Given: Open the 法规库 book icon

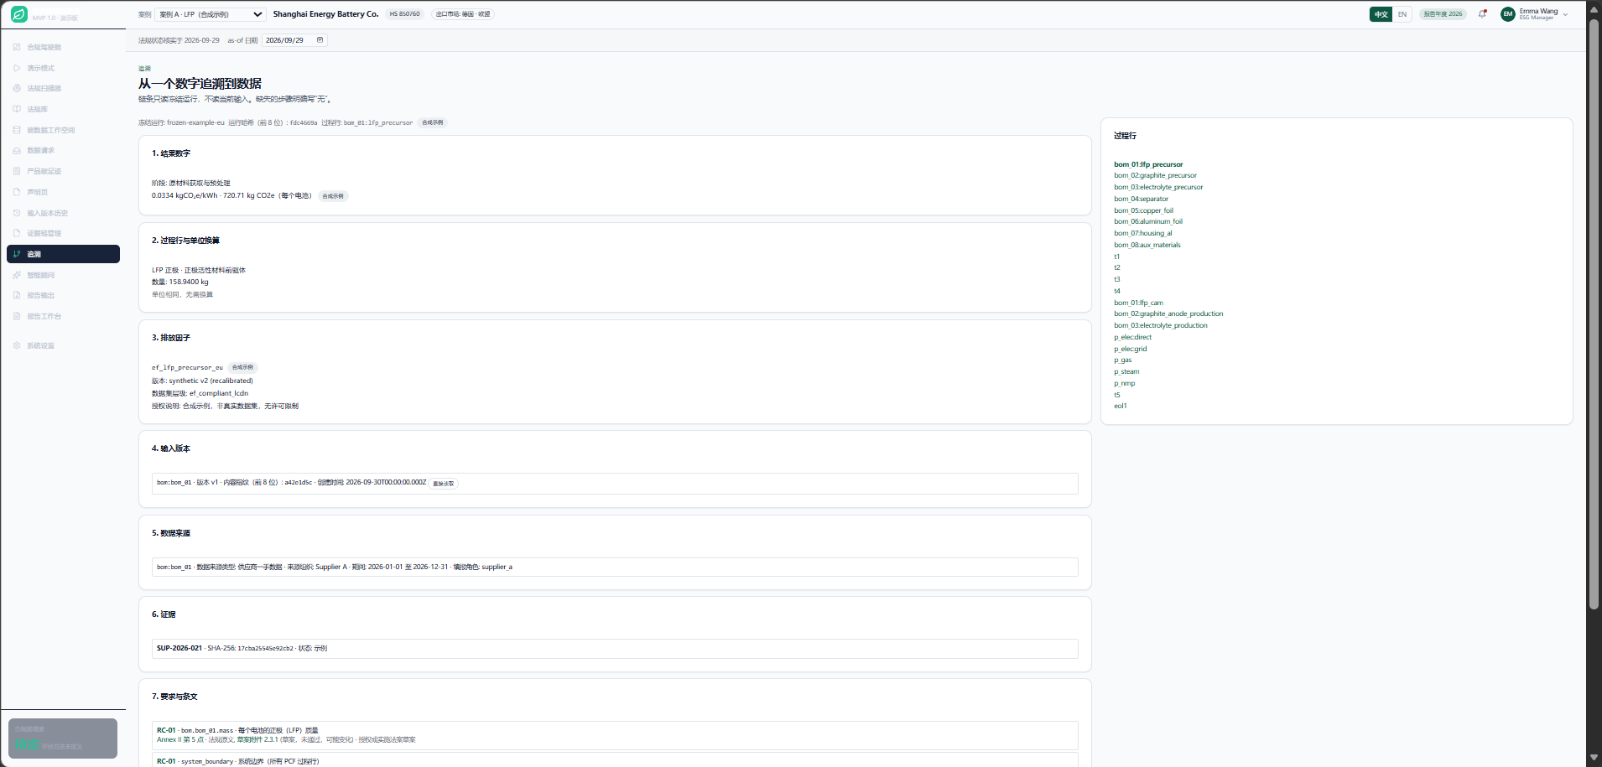Looking at the screenshot, I should click(17, 109).
